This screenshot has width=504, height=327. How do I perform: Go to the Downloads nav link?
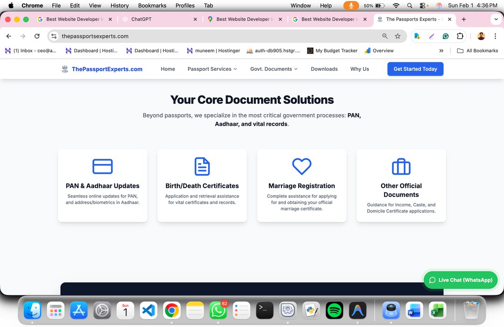coord(324,69)
